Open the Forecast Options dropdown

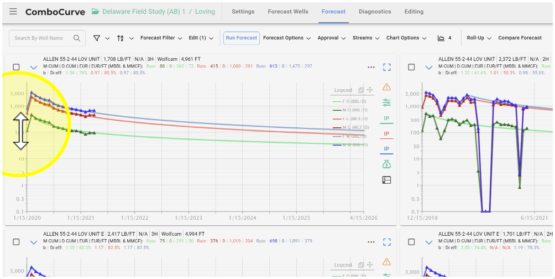coord(287,38)
